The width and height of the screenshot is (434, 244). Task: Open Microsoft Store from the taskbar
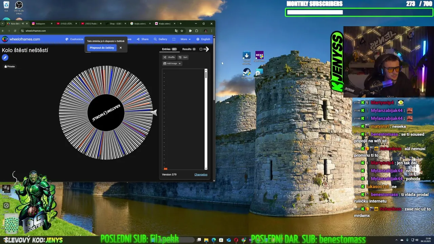(221, 240)
